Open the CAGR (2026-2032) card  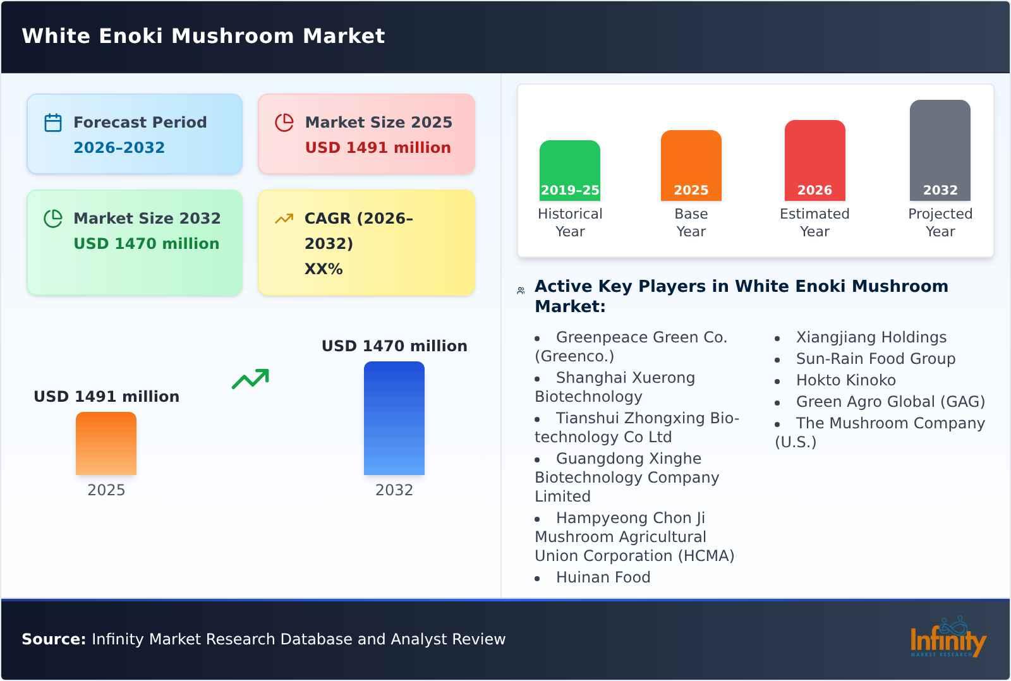tap(366, 243)
